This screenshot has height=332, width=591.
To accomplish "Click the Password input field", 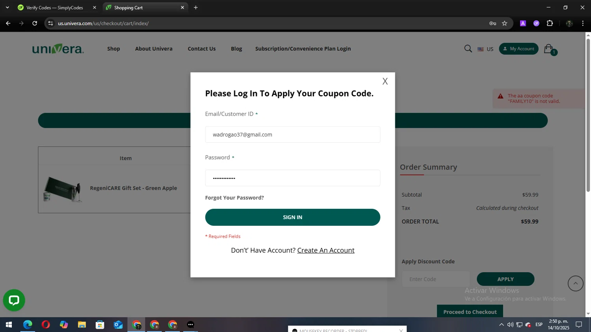I will (292, 178).
